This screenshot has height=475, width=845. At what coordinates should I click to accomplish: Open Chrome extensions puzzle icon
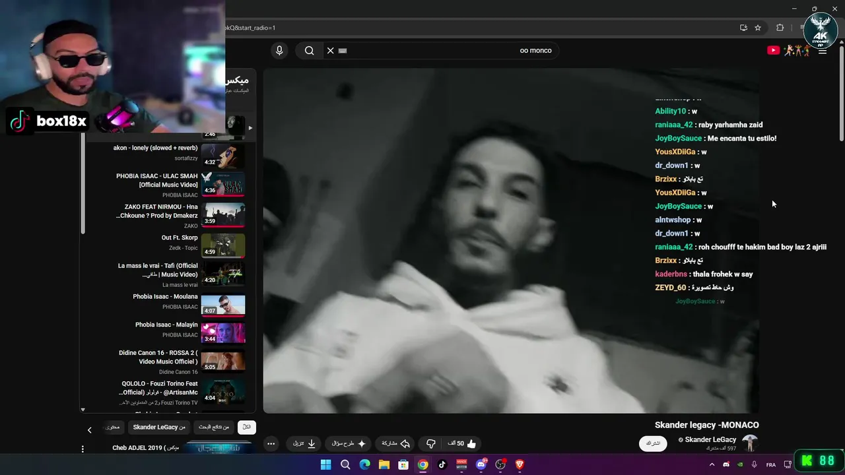point(780,28)
